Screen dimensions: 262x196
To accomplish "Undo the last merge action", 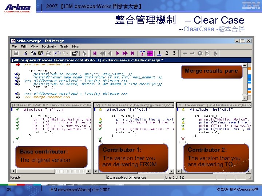I will click(57, 53).
